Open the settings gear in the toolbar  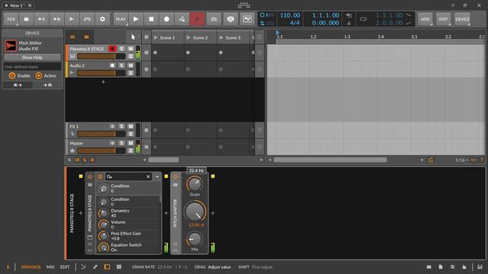(102, 19)
